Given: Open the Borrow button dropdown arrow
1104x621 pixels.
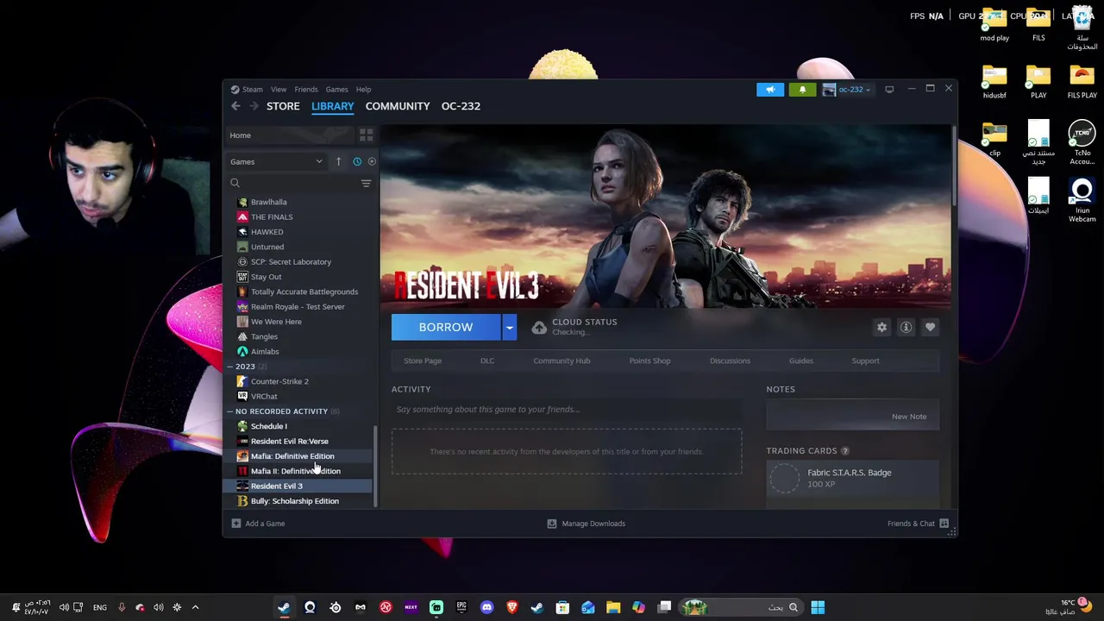Looking at the screenshot, I should 509,327.
